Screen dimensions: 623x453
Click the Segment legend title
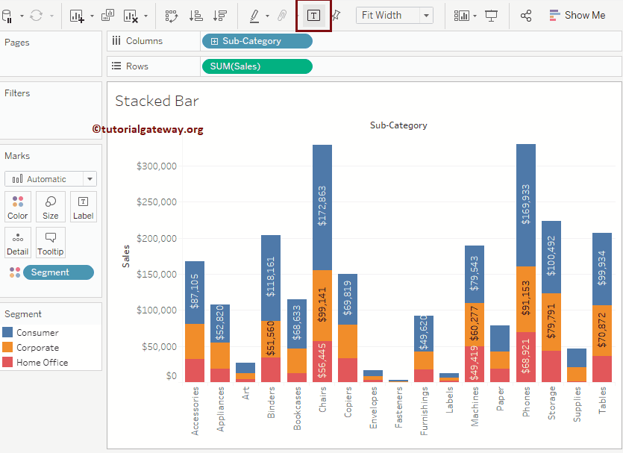tap(23, 314)
